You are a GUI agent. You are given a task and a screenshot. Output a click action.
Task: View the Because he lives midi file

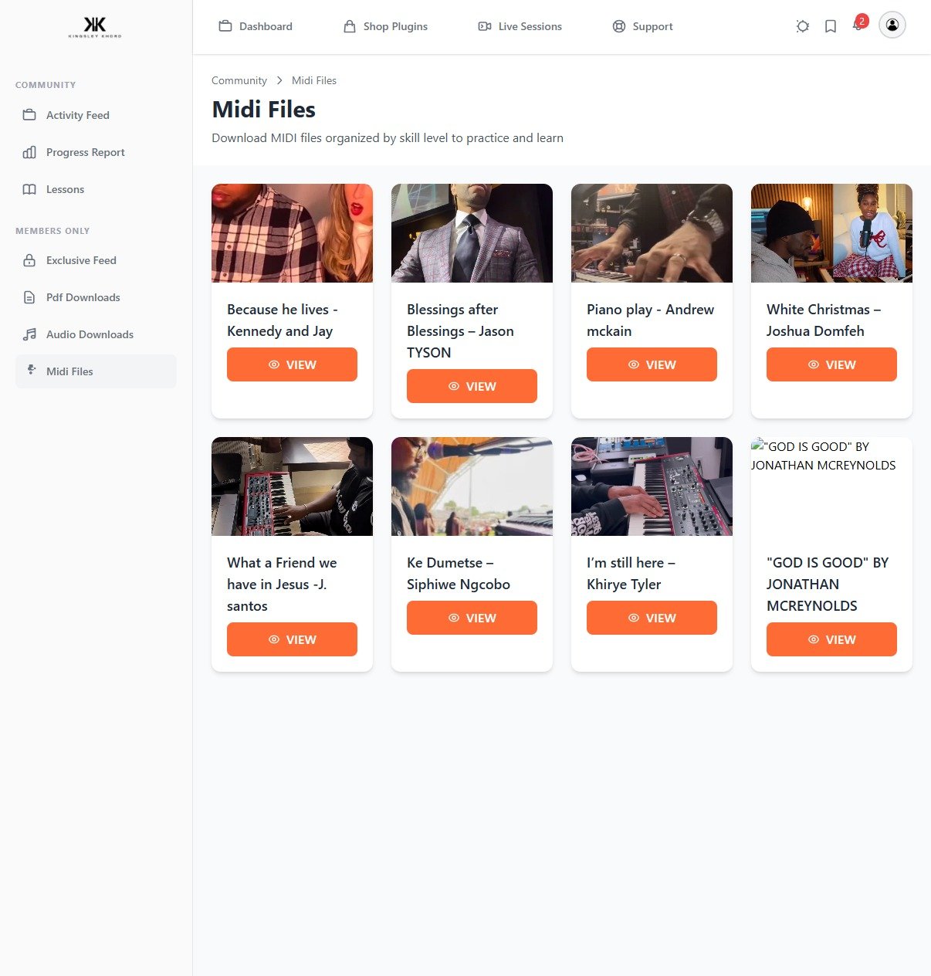pyautogui.click(x=292, y=364)
